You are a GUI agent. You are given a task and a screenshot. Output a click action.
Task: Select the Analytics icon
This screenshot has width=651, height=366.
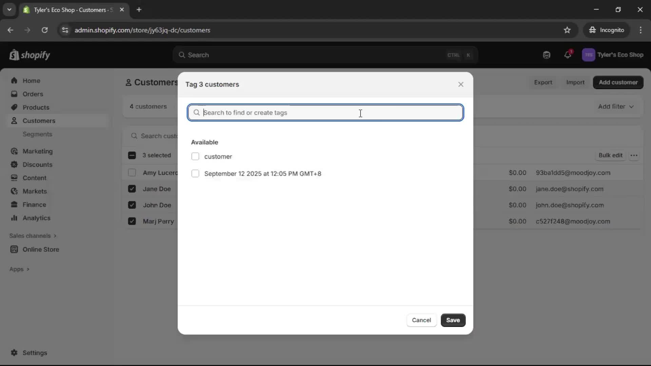click(14, 218)
